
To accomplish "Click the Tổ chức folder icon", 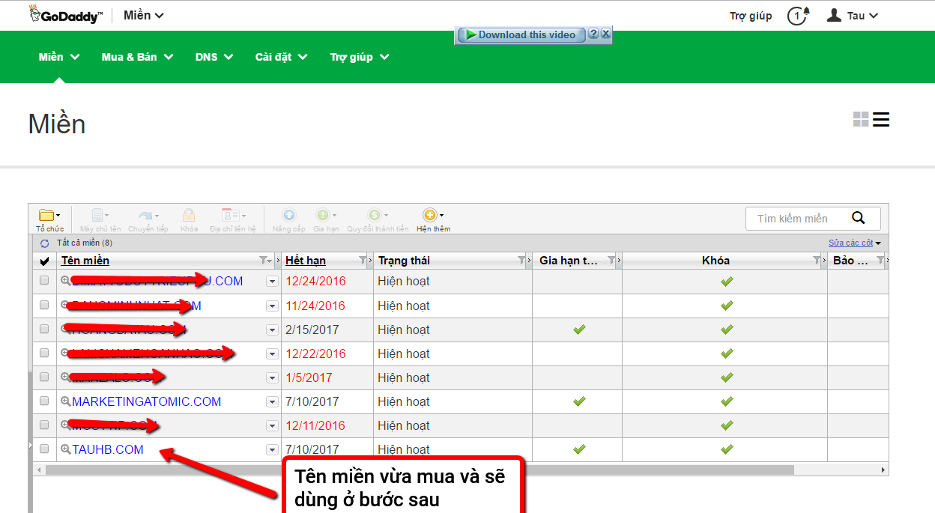I will (x=46, y=216).
